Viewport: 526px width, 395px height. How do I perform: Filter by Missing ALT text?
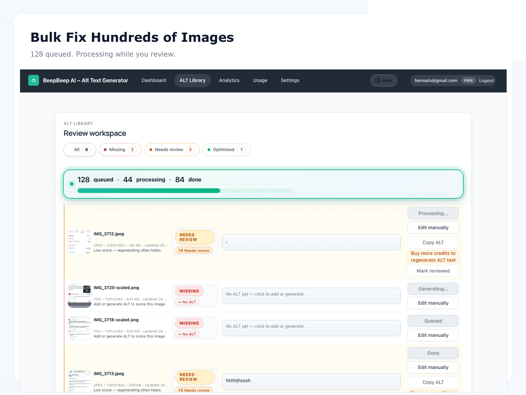coord(120,149)
